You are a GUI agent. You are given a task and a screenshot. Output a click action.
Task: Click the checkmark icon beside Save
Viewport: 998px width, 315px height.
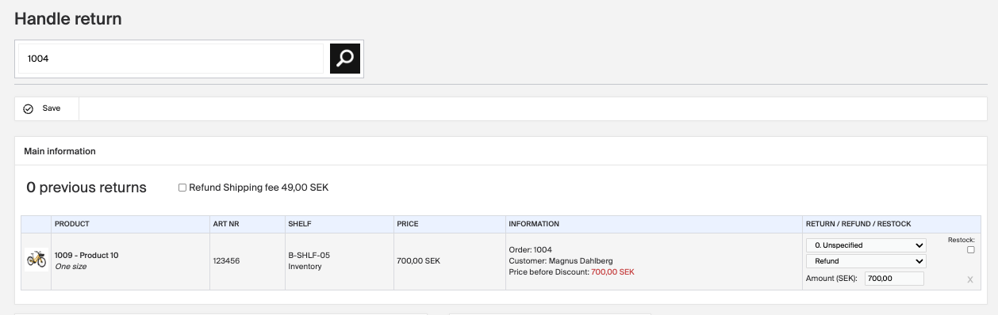pyautogui.click(x=29, y=108)
